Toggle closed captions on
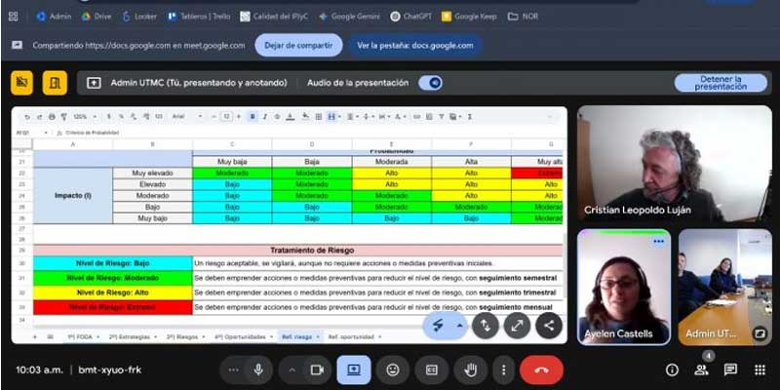The image size is (780, 390). 431,370
